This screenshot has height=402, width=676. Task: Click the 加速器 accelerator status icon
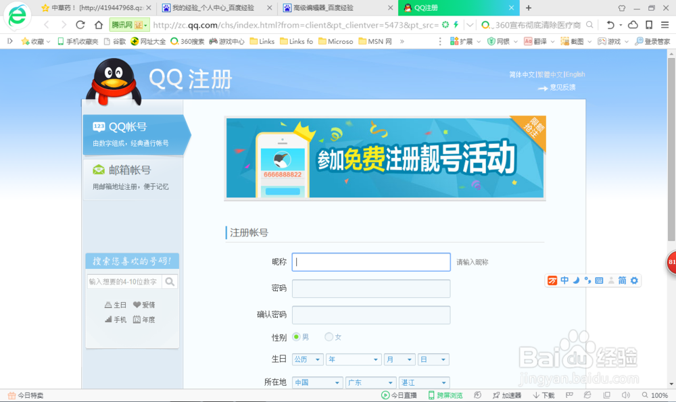pos(507,395)
